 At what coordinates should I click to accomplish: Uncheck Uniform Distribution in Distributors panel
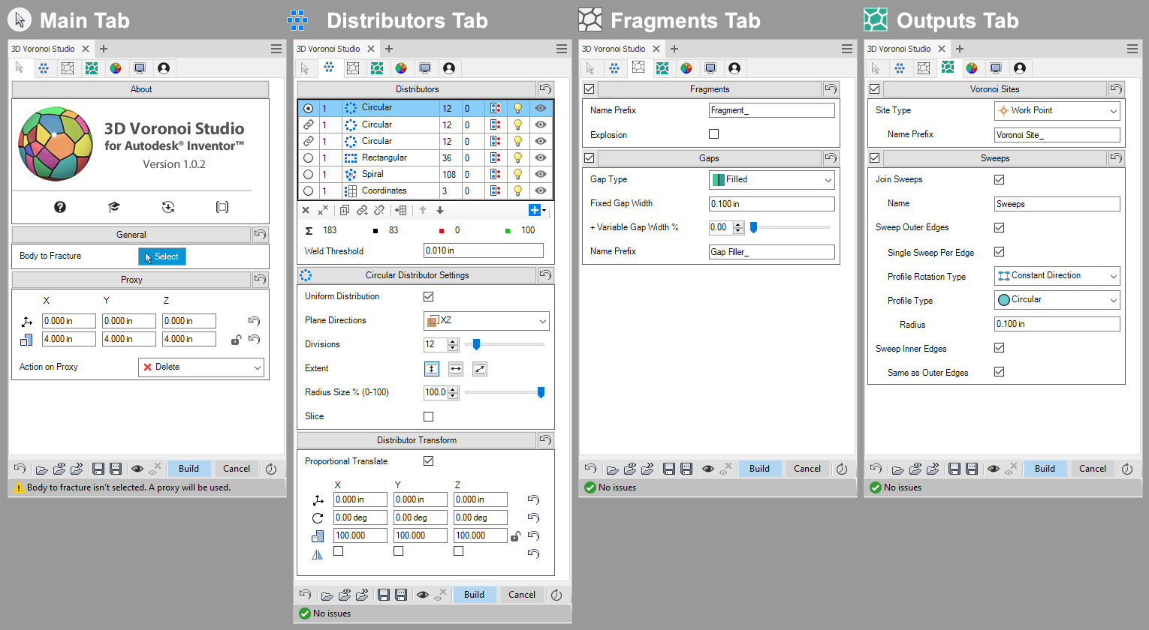(x=429, y=296)
